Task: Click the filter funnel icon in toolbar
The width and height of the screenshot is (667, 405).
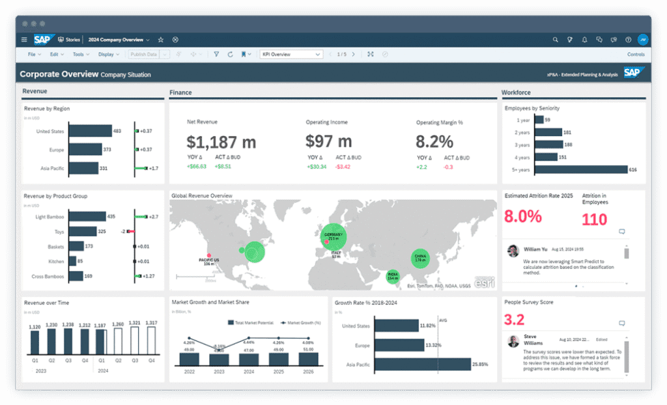Action: coord(216,55)
